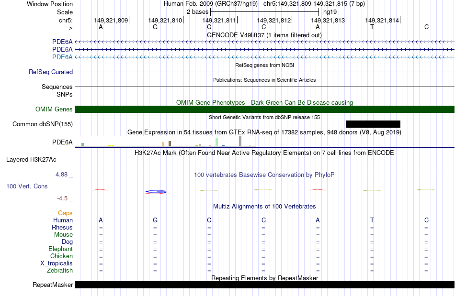Click the H3K27Ac Mark track title
455x296 pixels.
click(x=264, y=153)
